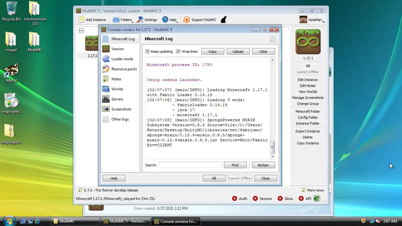
Task: Open the Recycle Bin desktop icon
Action: (11, 11)
